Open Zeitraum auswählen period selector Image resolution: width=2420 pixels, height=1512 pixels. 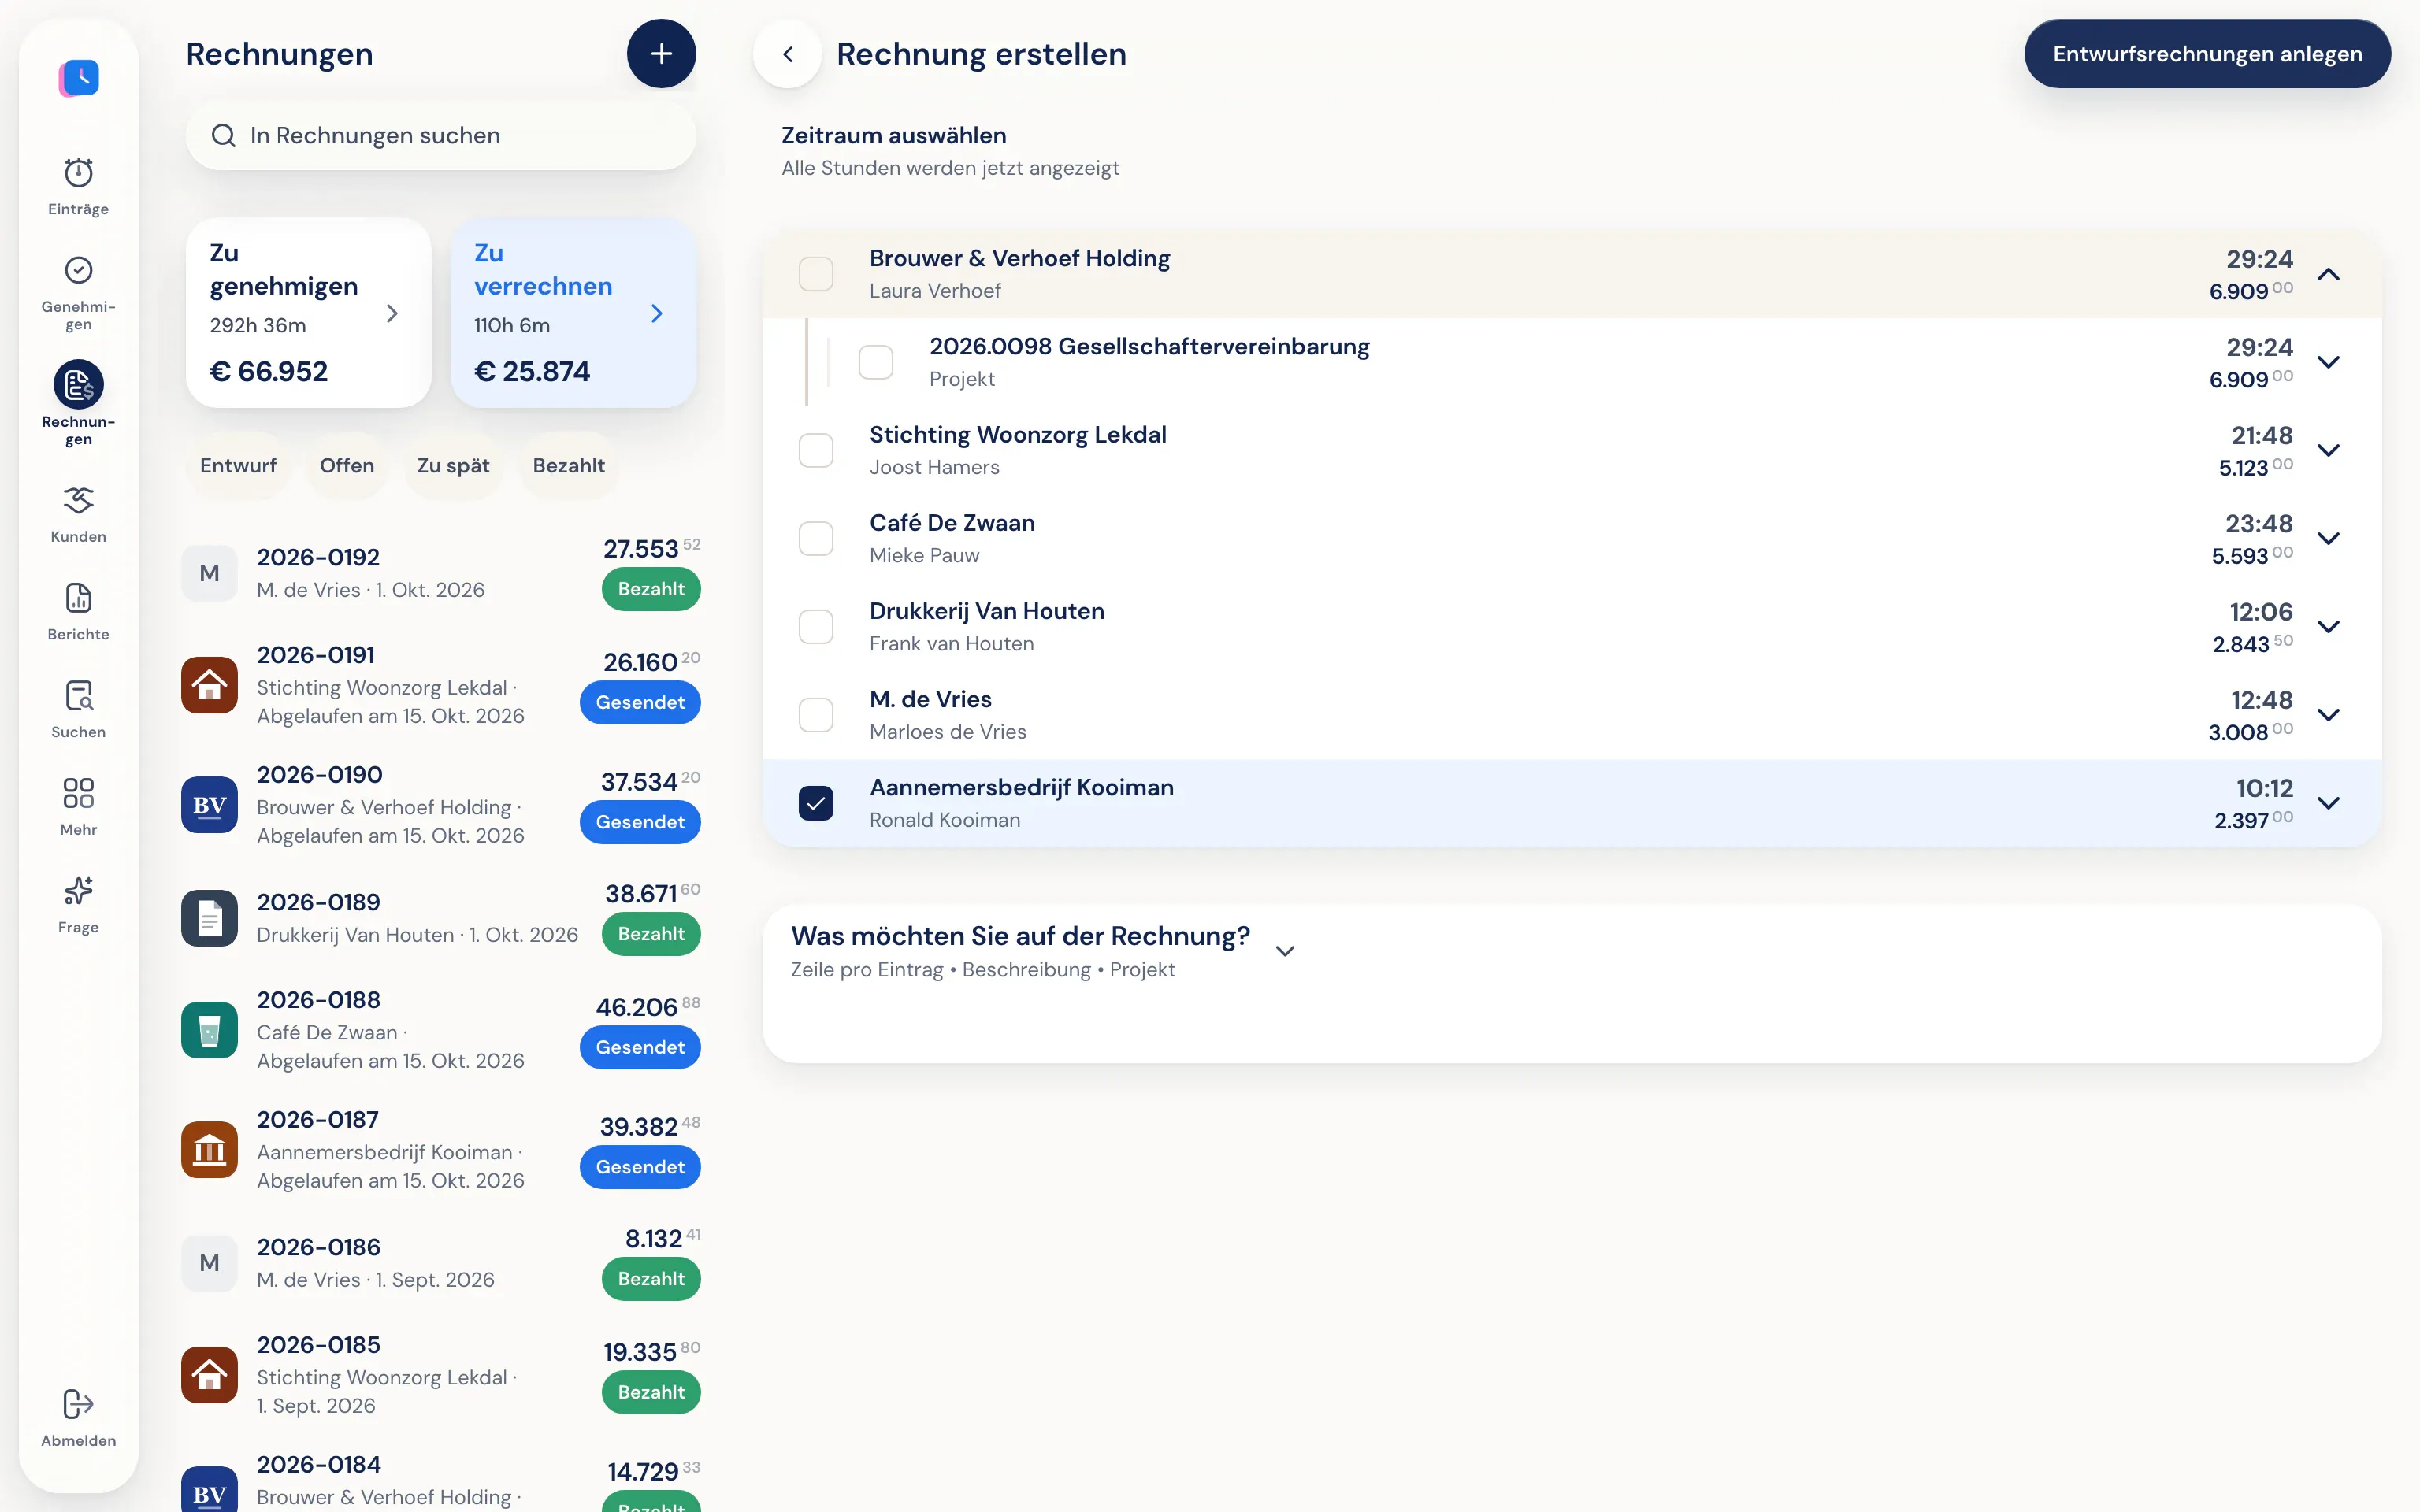tap(950, 151)
